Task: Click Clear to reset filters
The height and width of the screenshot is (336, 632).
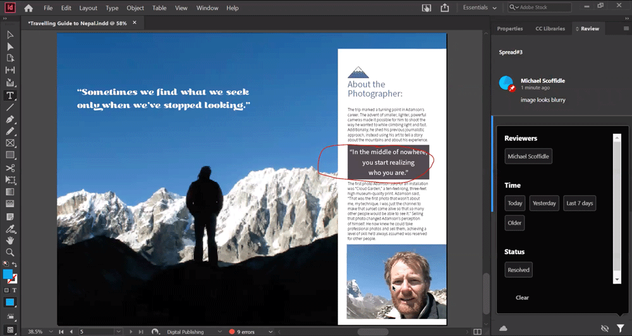Action: coord(522,297)
